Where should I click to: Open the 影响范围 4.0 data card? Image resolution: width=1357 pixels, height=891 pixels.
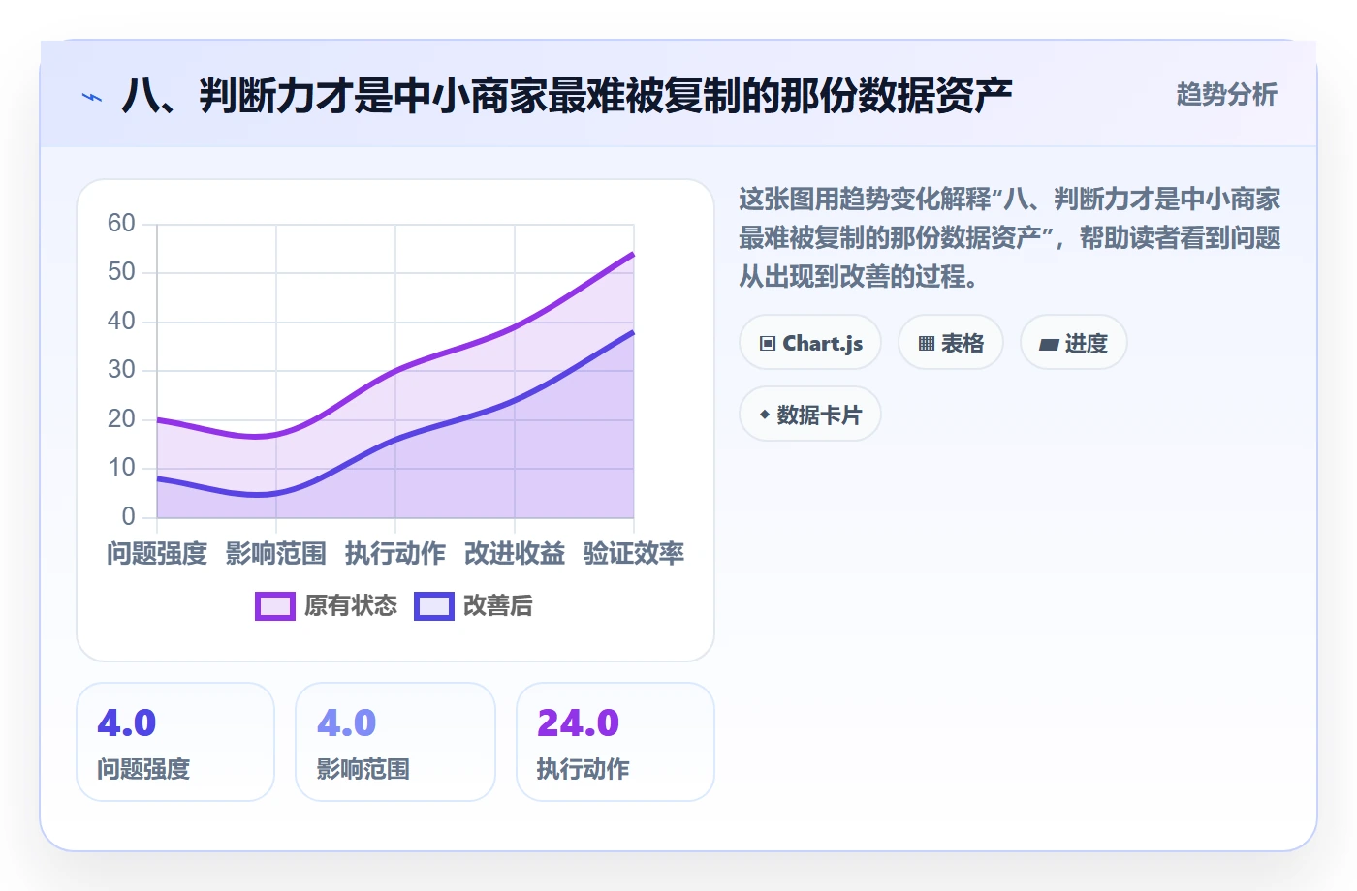(395, 742)
